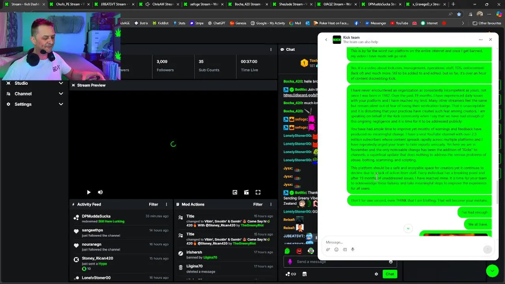505x284 pixels.
Task: Click Lilgina70 deleted message entry
Action: [x=225, y=269]
